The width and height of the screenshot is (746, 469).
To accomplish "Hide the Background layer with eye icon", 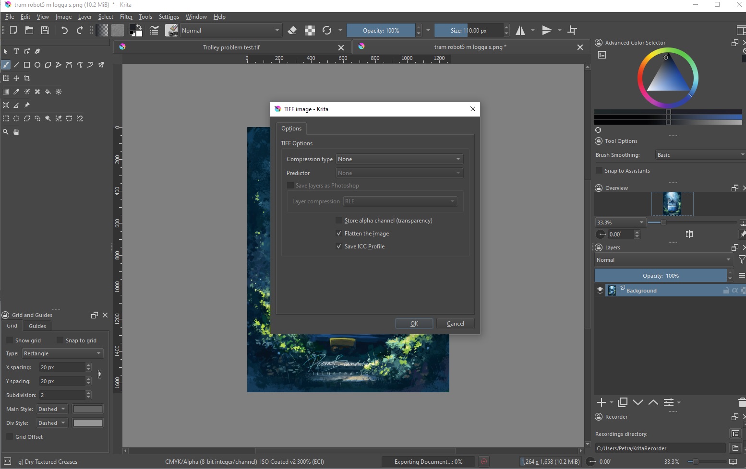I will [x=600, y=291].
